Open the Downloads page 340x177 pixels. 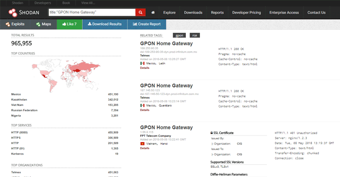(x=193, y=13)
